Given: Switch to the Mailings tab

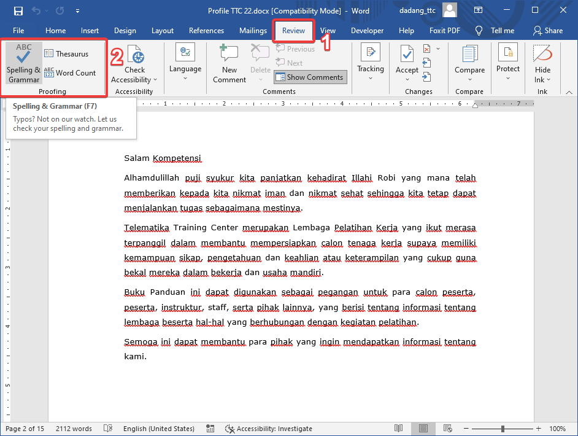Looking at the screenshot, I should 253,30.
